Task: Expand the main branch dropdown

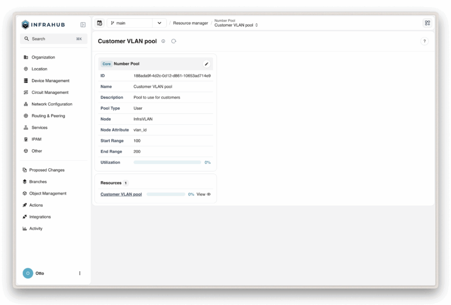Action: click(159, 22)
